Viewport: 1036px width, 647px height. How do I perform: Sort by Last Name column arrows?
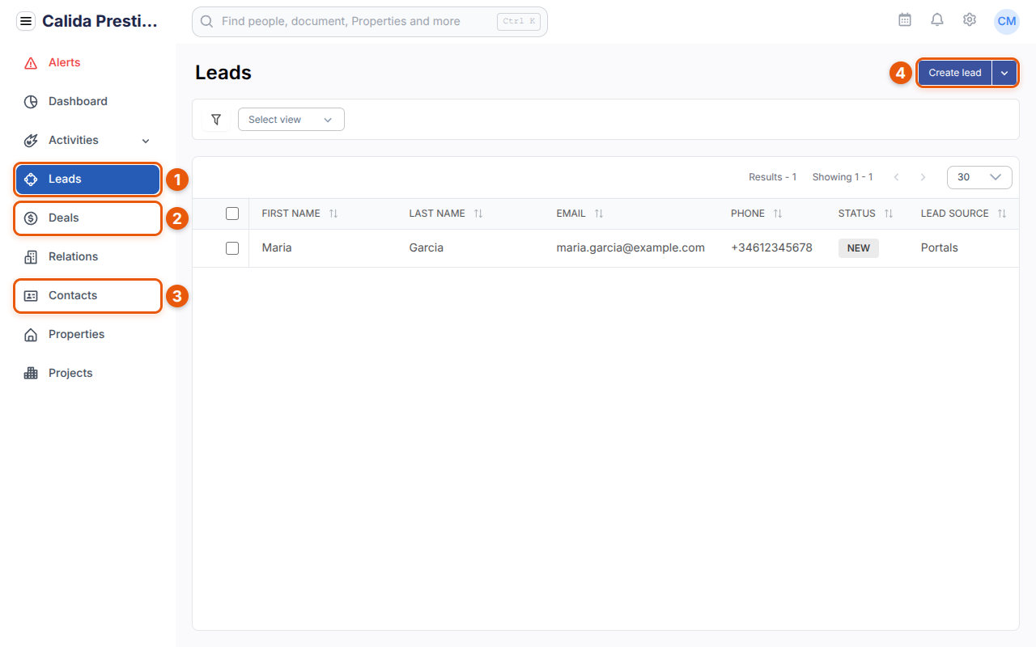[478, 214]
